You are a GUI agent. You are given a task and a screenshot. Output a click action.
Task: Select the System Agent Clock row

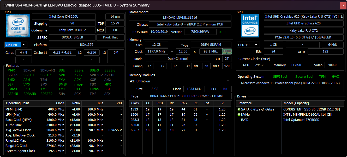point(64,151)
